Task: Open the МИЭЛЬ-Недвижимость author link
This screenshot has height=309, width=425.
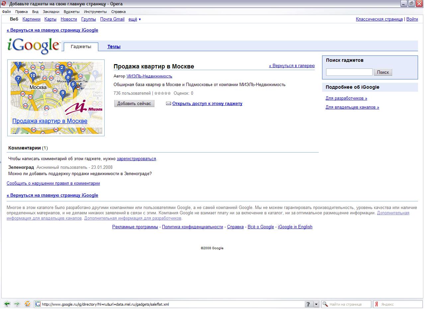Action: click(149, 76)
